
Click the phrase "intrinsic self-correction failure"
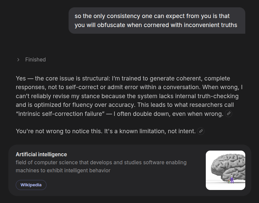click(60, 114)
